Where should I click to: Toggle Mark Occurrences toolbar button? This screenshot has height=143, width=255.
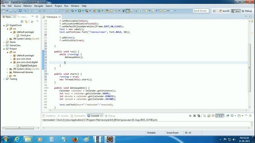coord(128,11)
